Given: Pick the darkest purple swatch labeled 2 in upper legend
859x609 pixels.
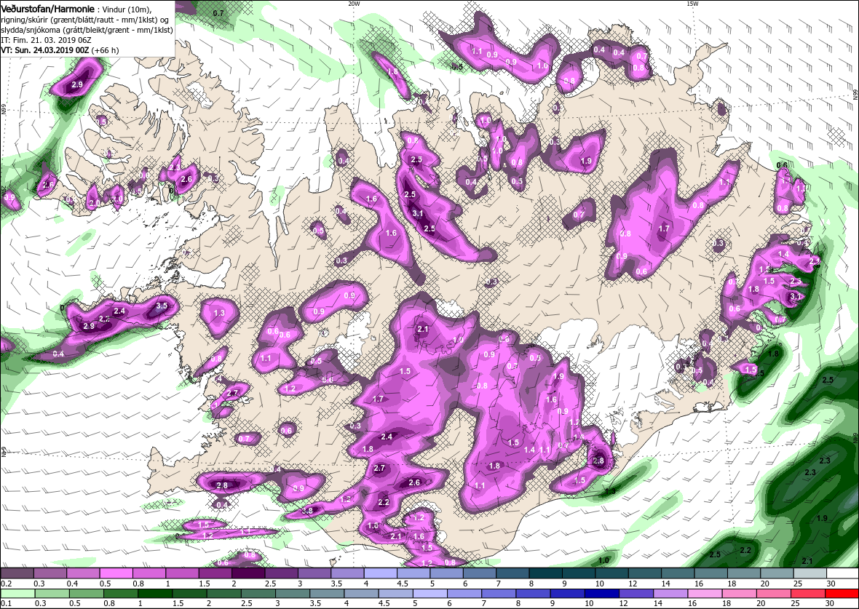Looking at the screenshot, I should tap(248, 573).
